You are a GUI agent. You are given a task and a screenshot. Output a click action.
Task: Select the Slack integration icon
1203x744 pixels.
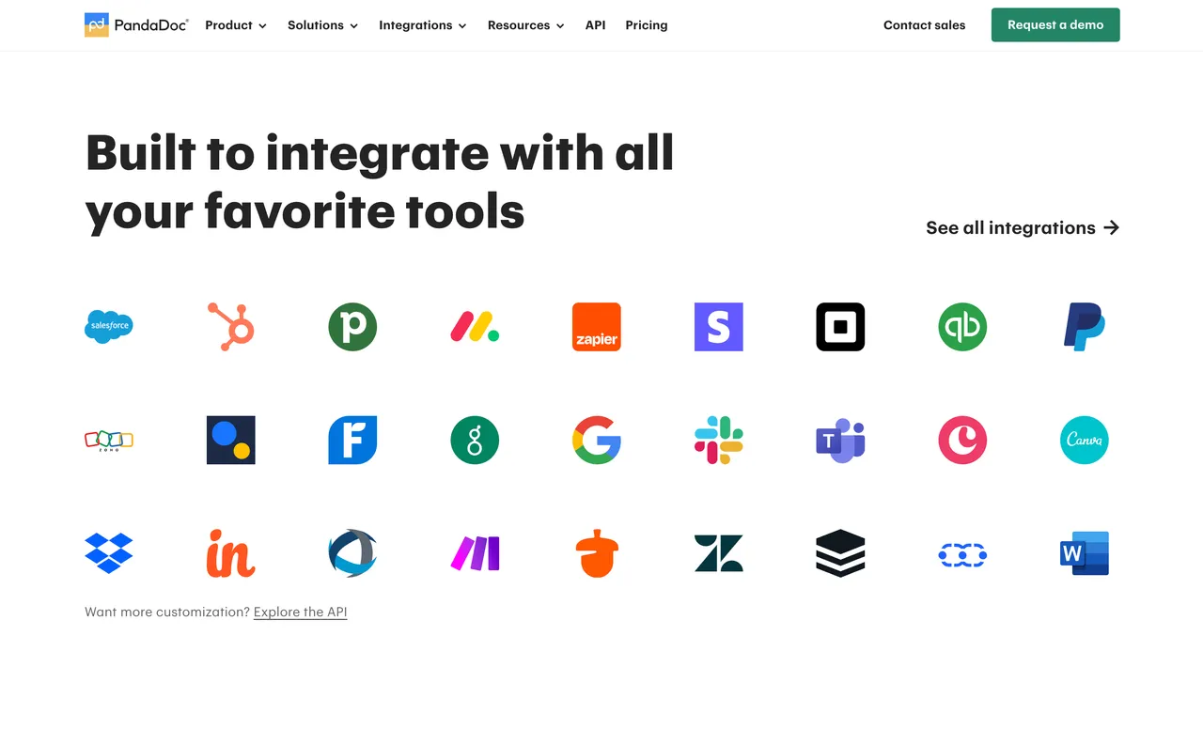pos(718,440)
